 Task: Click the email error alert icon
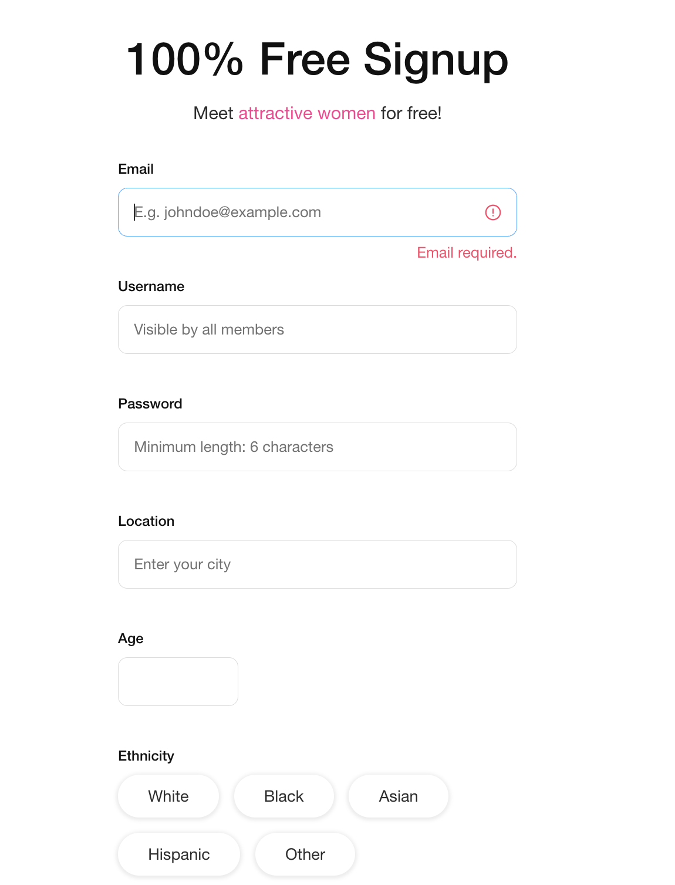[493, 212]
